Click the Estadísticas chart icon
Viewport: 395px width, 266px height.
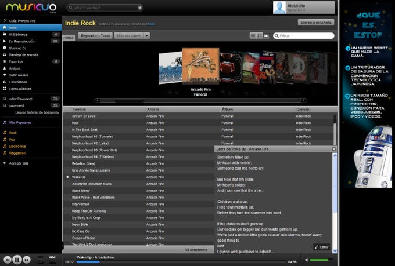click(5, 82)
